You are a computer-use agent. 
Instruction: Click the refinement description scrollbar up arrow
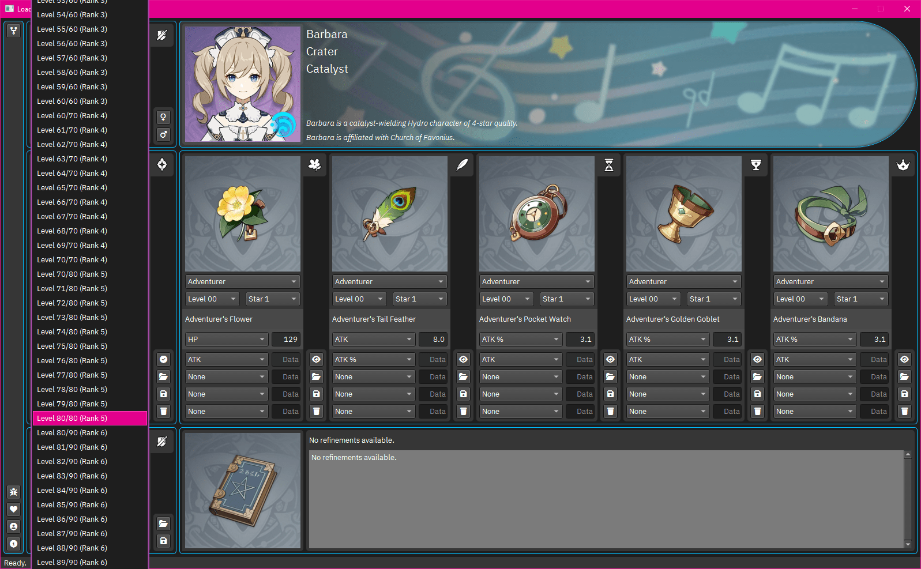908,454
